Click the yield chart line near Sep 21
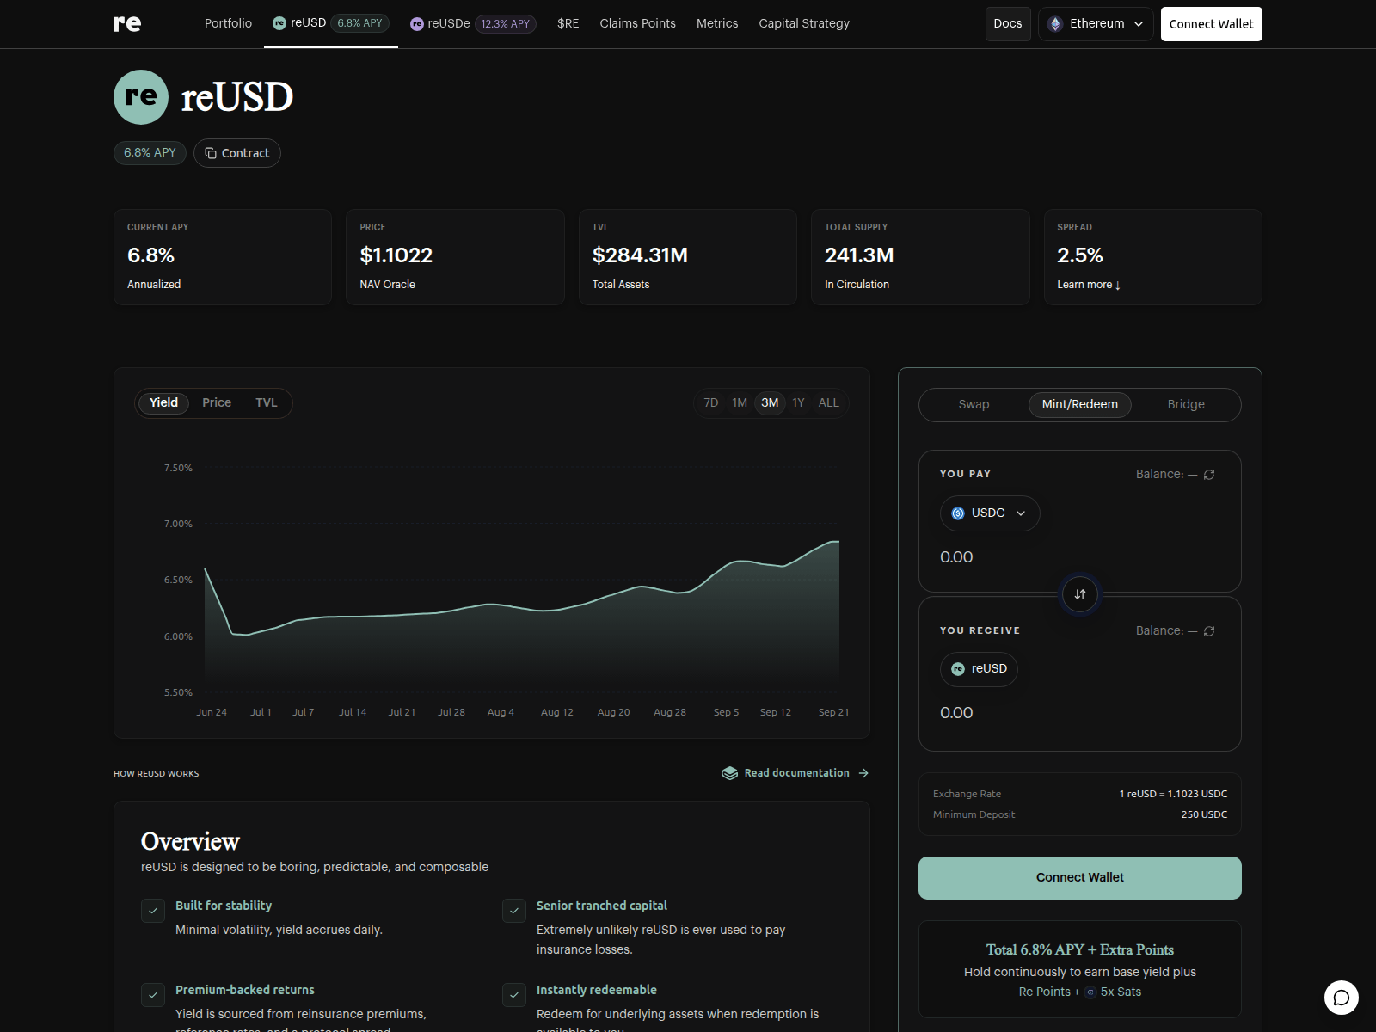The image size is (1376, 1032). click(834, 542)
